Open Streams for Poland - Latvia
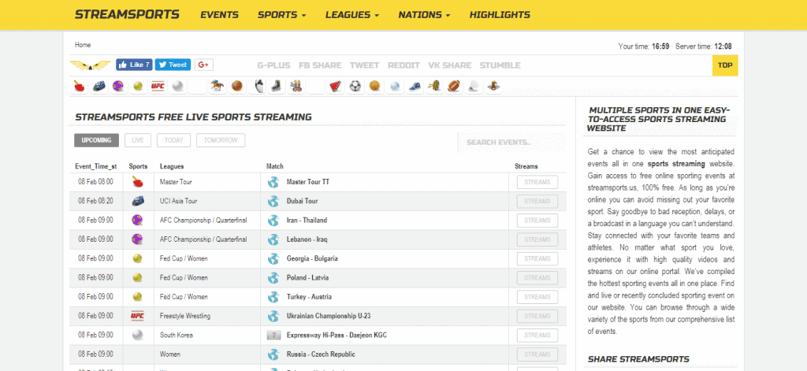This screenshot has width=807, height=371. coord(537,278)
